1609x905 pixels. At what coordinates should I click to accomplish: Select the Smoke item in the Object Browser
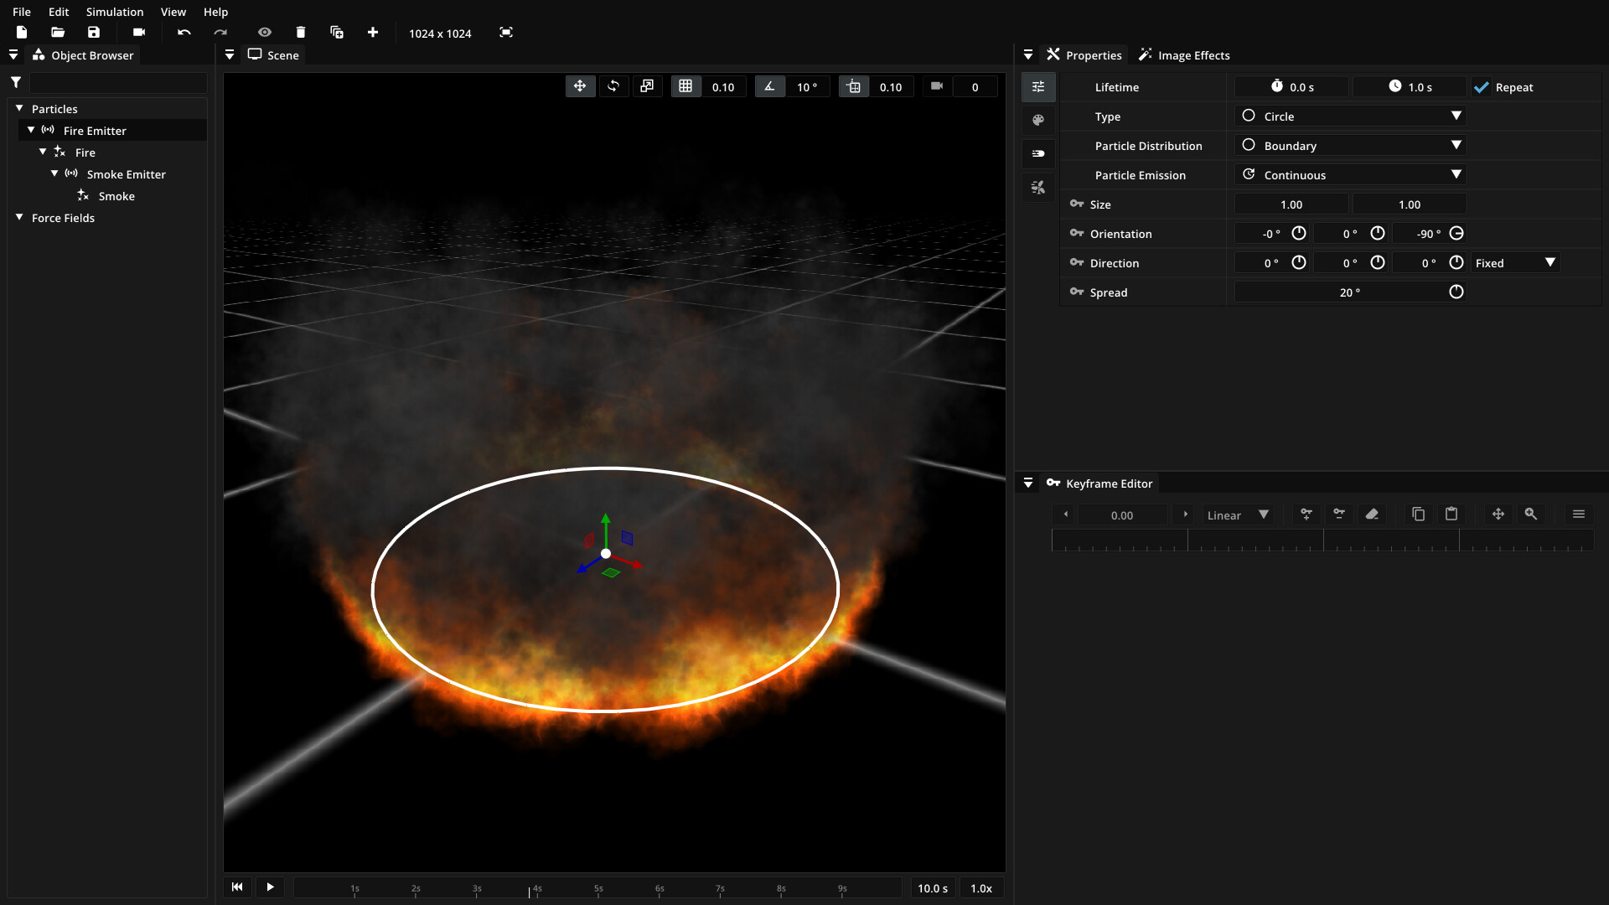[x=116, y=196]
